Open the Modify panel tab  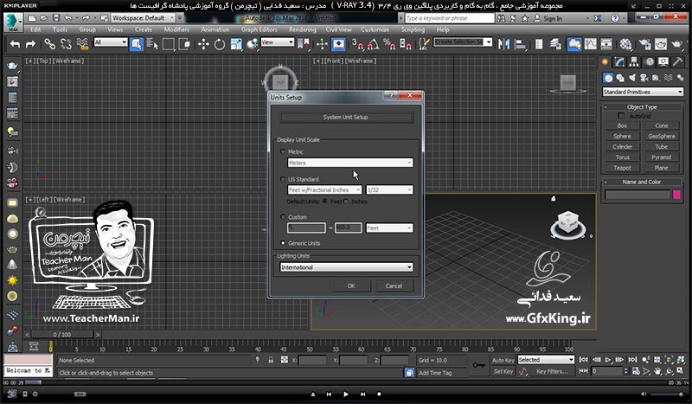pos(620,62)
